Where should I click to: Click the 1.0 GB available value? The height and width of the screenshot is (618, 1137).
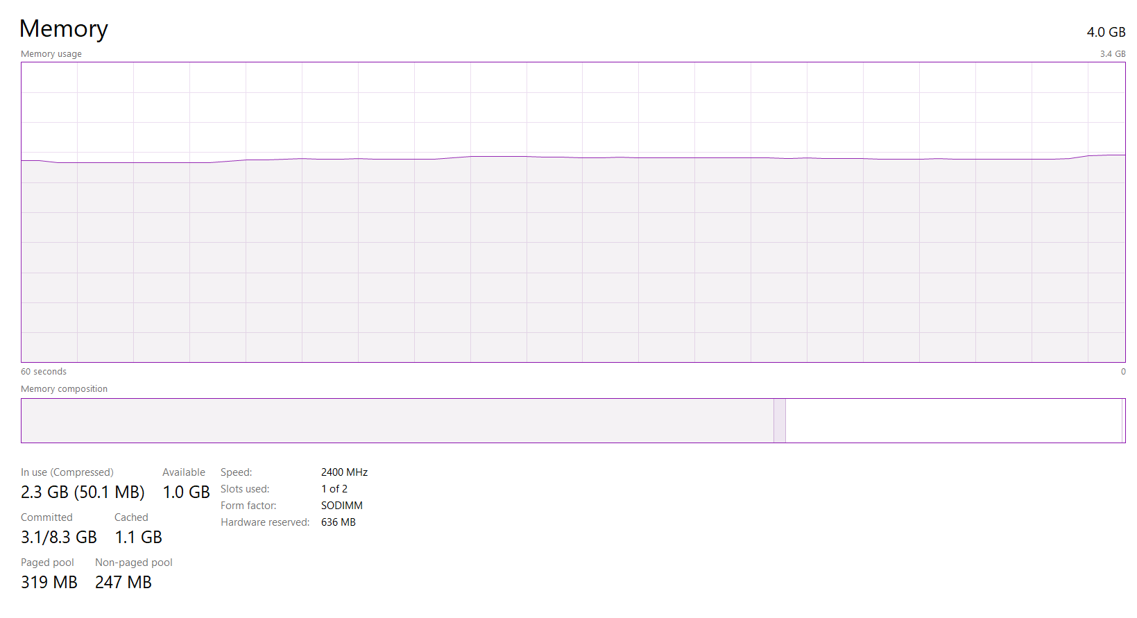tap(187, 492)
